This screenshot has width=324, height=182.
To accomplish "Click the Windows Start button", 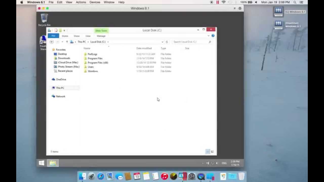I will click(42, 163).
